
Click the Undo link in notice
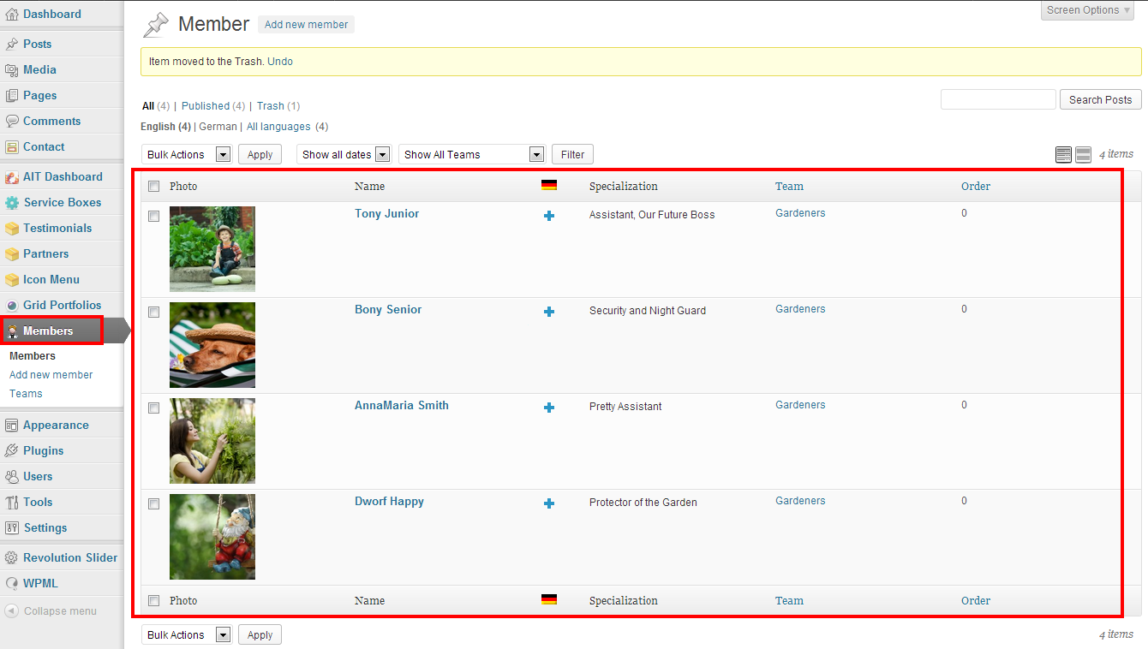[280, 62]
